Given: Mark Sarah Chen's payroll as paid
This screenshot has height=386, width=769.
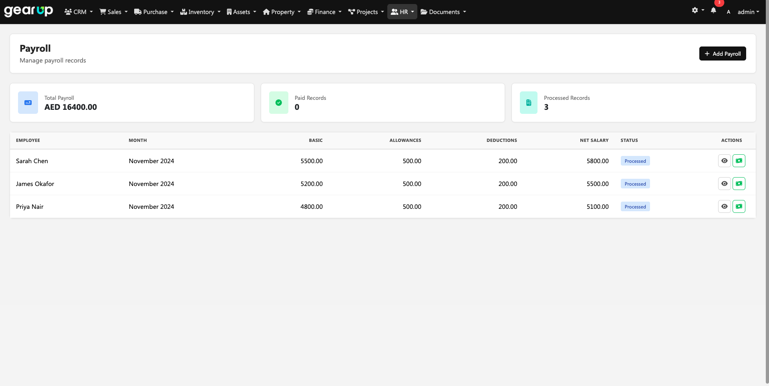Looking at the screenshot, I should pos(739,161).
